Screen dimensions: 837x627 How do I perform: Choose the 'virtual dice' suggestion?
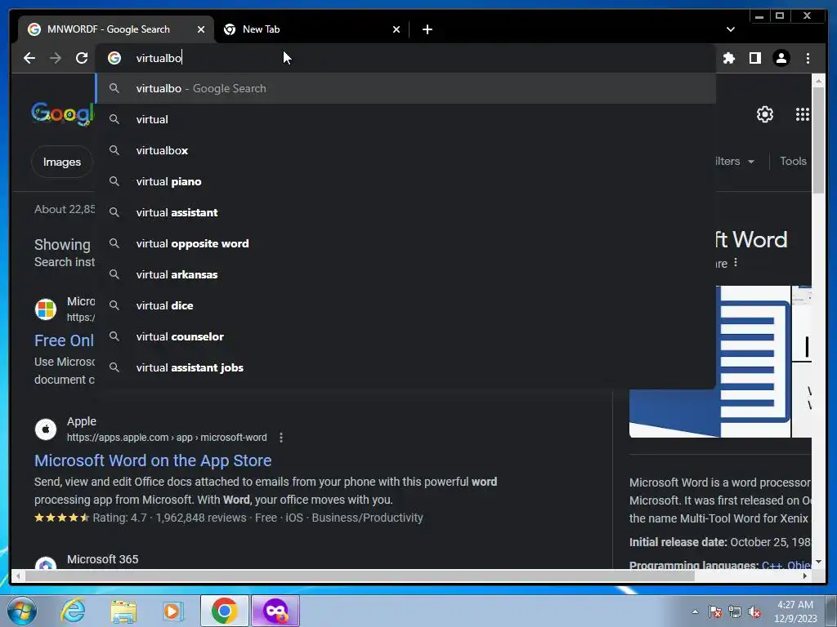405,305
